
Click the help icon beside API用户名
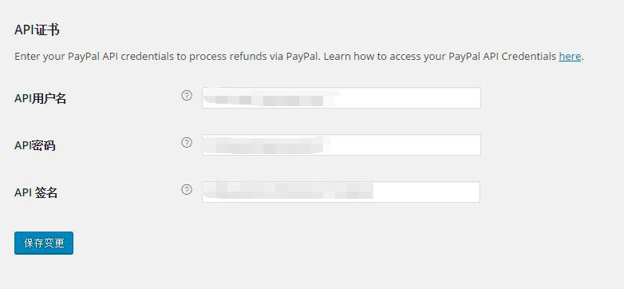187,96
